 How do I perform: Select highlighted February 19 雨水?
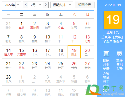[74, 52]
